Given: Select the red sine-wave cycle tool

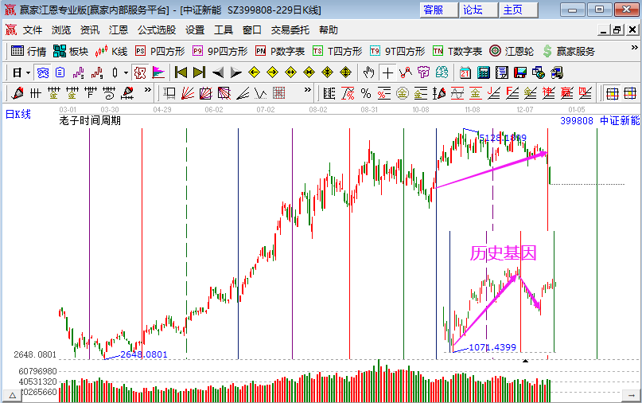Looking at the screenshot, I should [457, 93].
